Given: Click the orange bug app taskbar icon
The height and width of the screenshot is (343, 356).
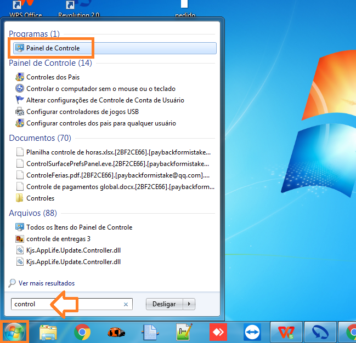Looking at the screenshot, I should click(x=116, y=333).
